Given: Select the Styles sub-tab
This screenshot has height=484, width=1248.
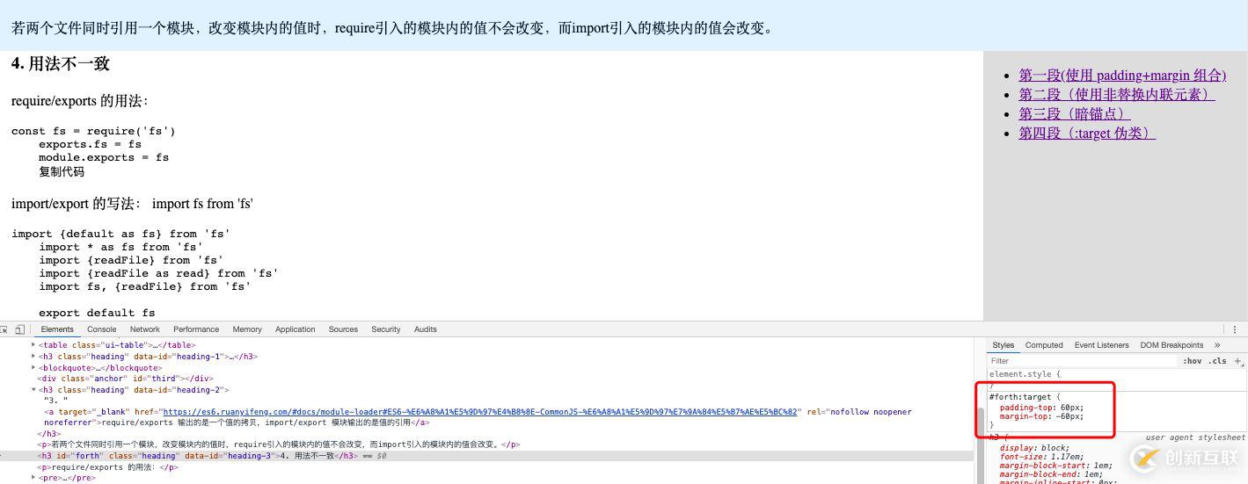Looking at the screenshot, I should [1004, 345].
